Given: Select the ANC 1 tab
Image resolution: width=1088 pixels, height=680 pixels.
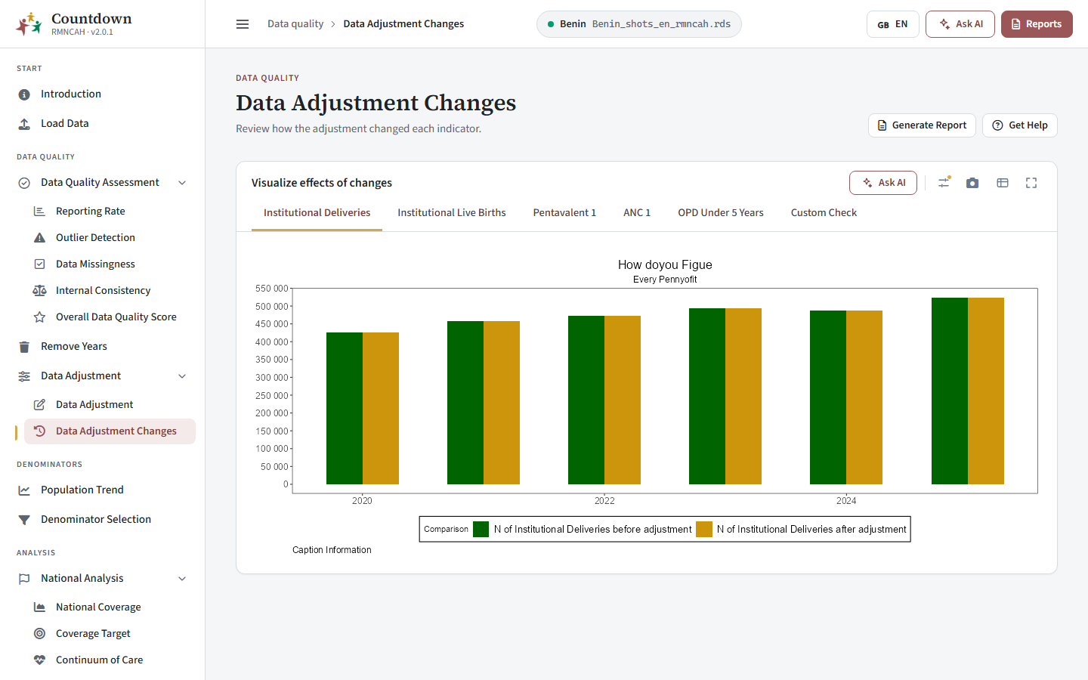Looking at the screenshot, I should coord(637,213).
